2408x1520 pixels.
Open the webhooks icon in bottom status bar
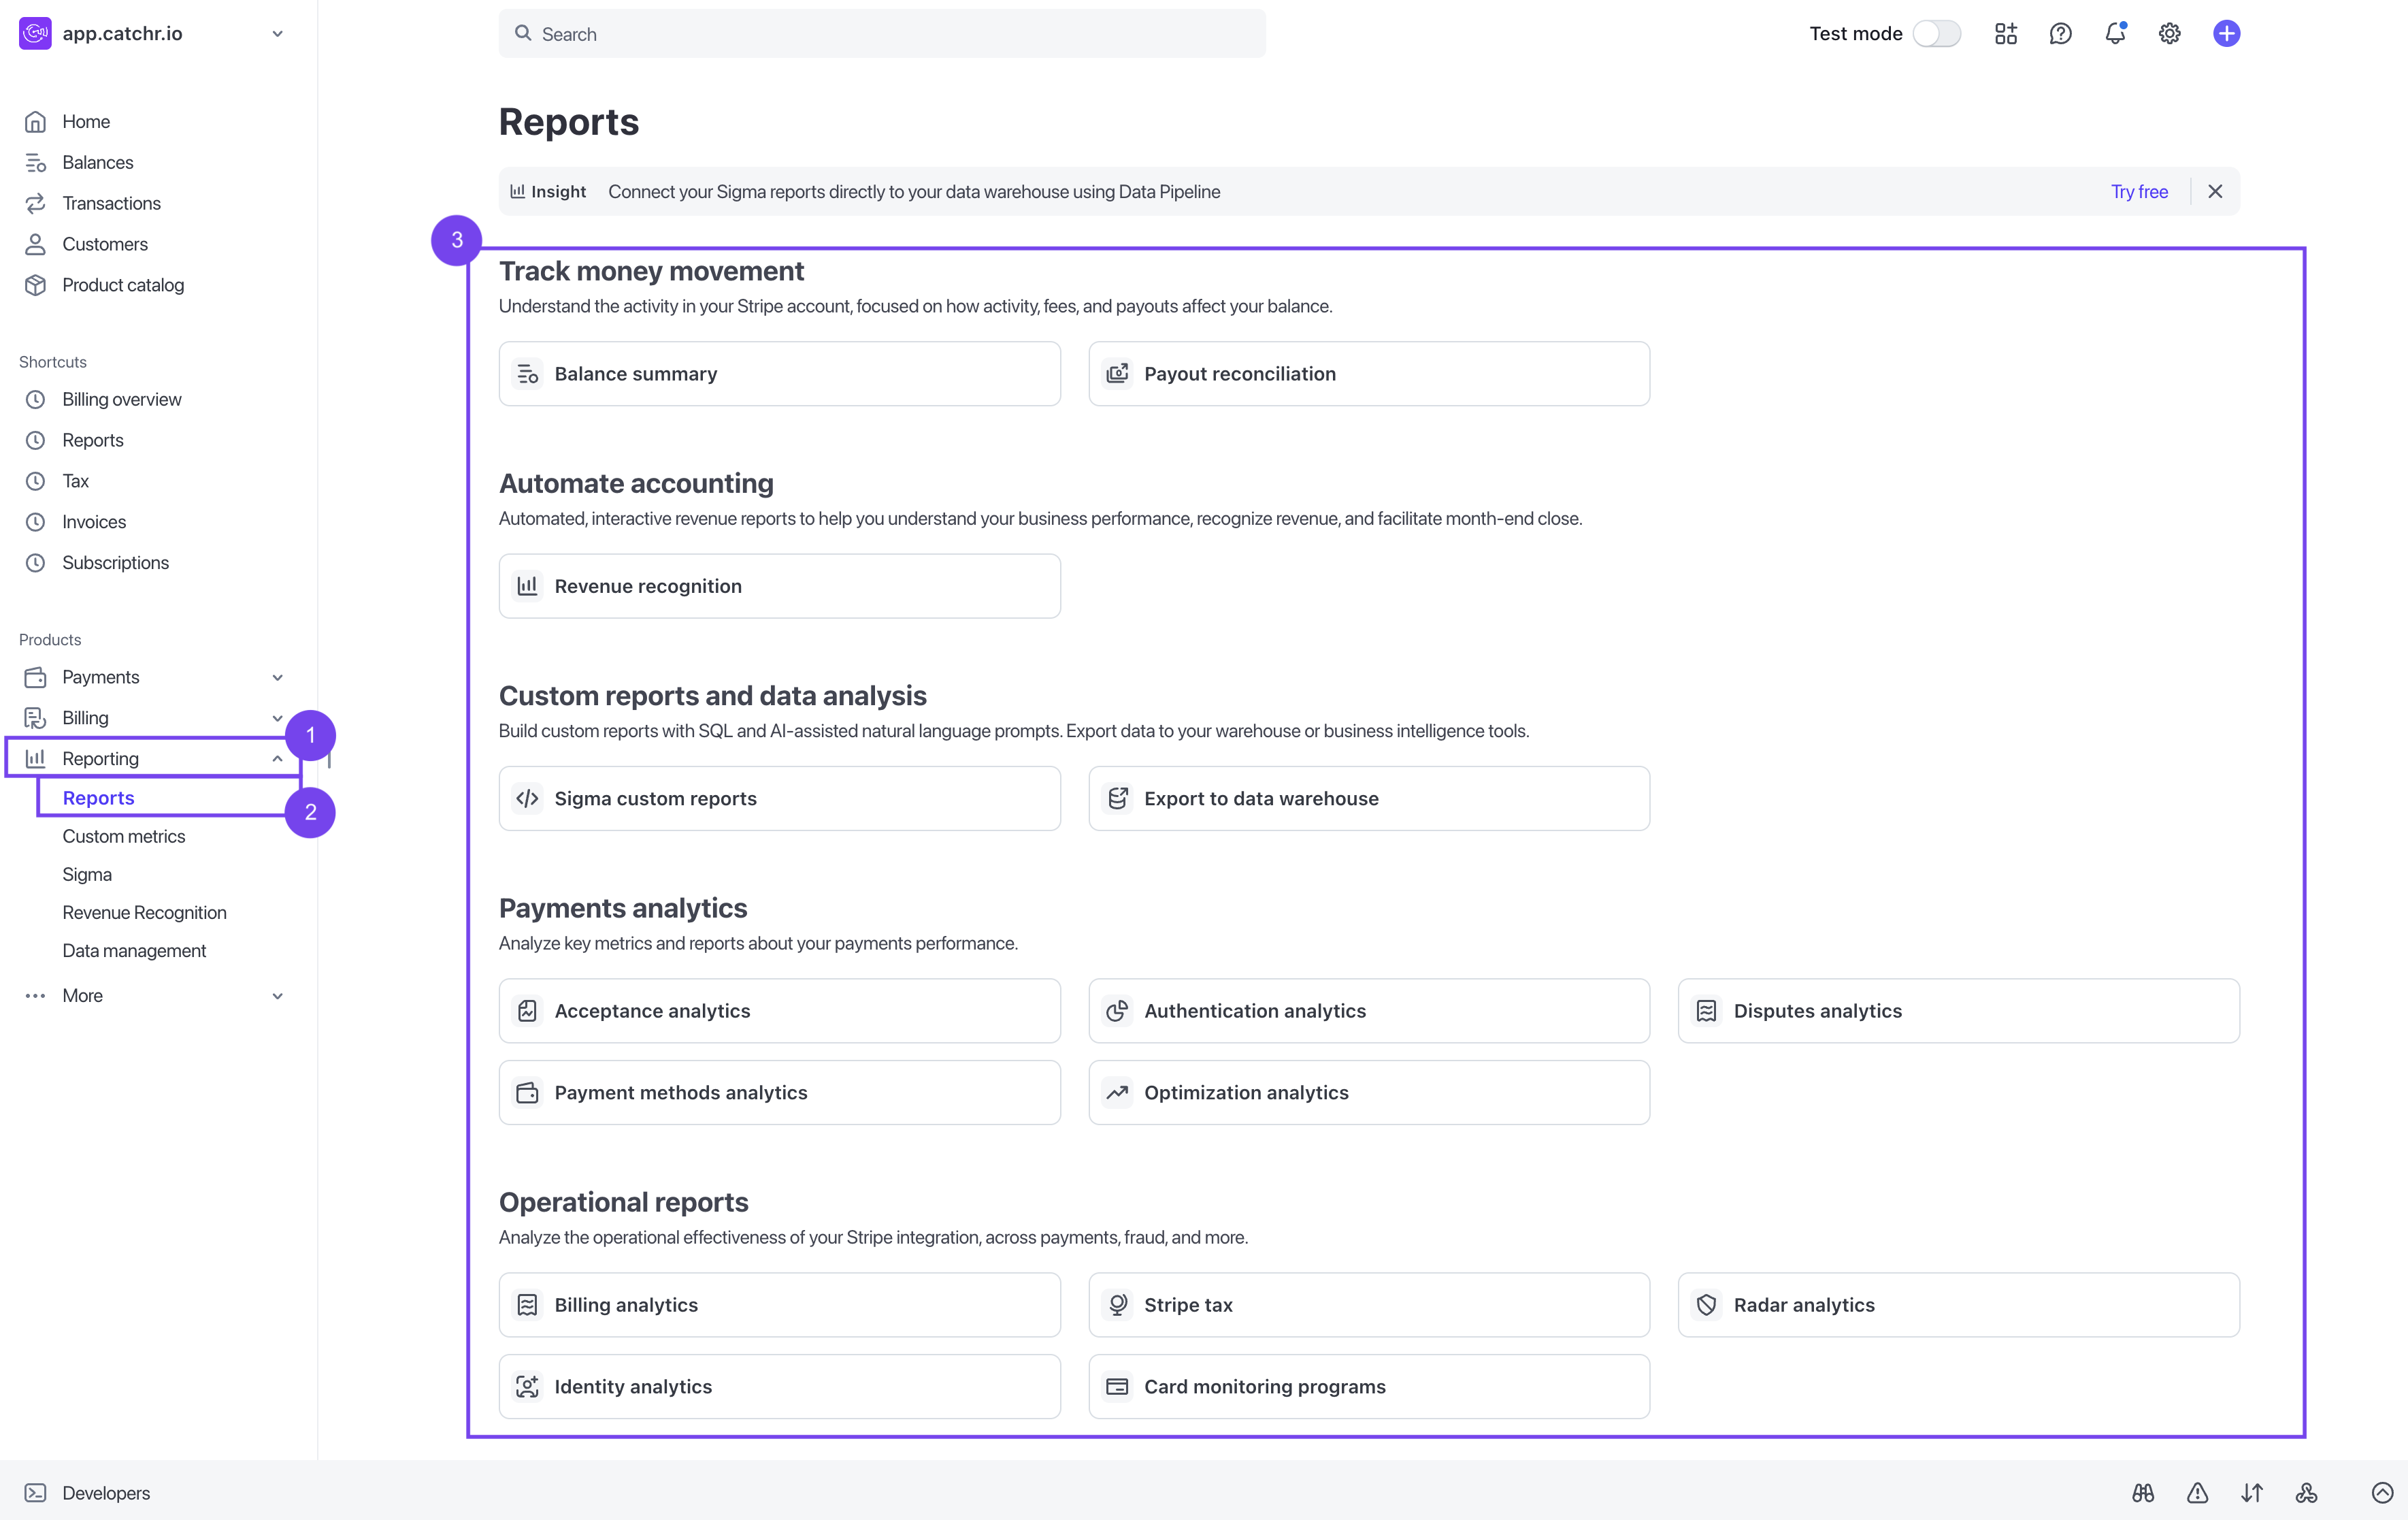pos(2306,1492)
